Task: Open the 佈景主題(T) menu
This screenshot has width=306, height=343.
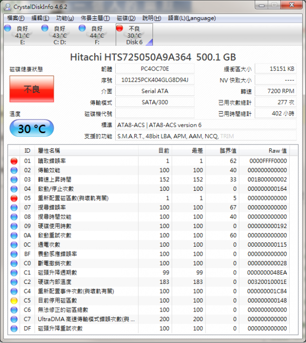Action: (95, 18)
